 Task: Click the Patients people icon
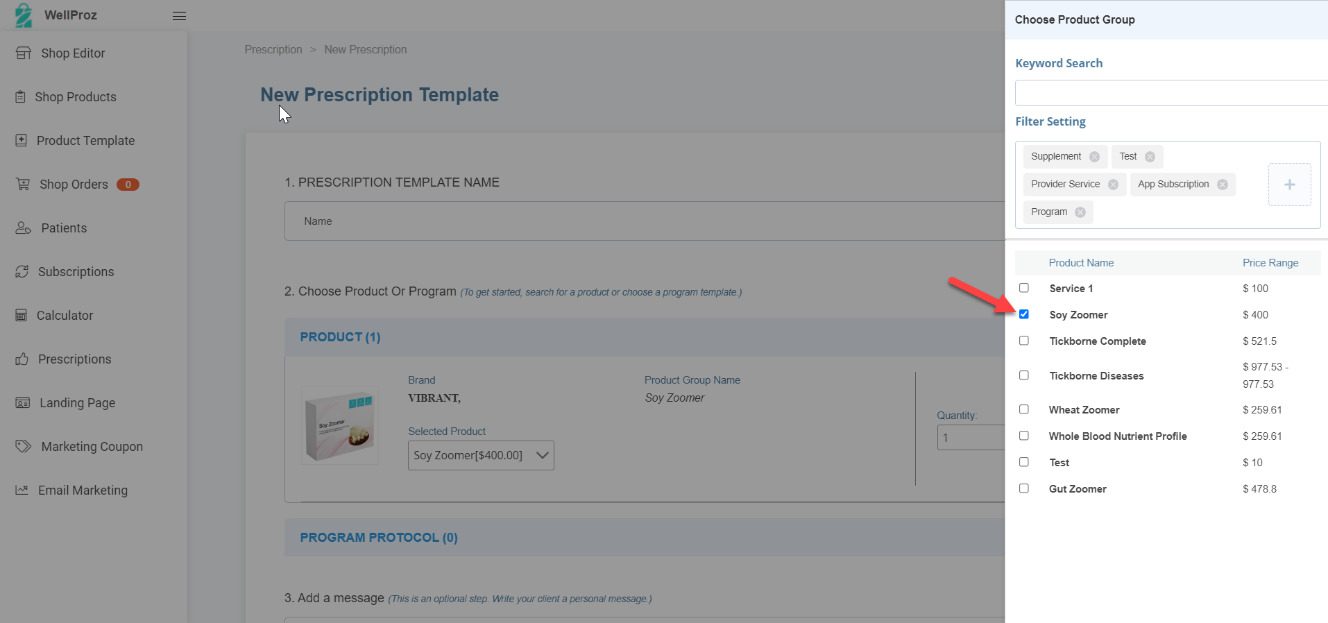click(24, 228)
